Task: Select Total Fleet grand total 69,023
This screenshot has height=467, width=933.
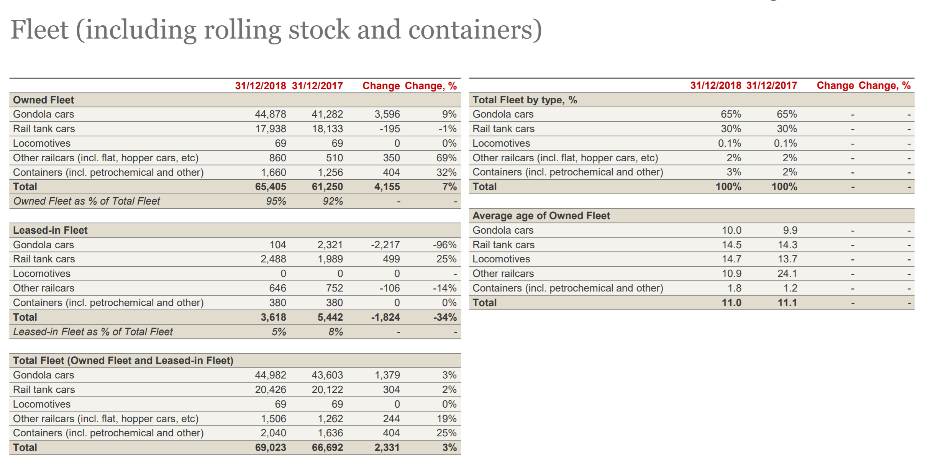Action: 271,447
